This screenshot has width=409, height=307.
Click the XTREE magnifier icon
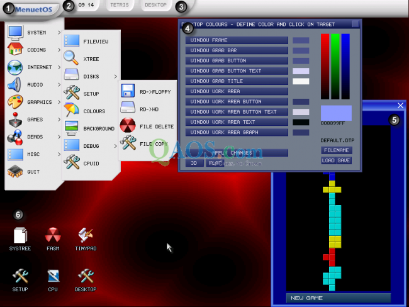(72, 59)
